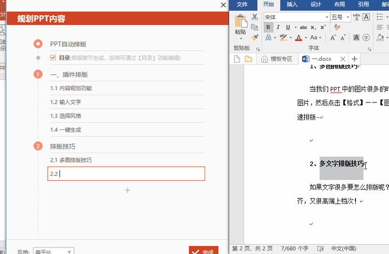Image resolution: width=389 pixels, height=254 pixels.
Task: Click Change Case Aa icon
Action: (313, 38)
